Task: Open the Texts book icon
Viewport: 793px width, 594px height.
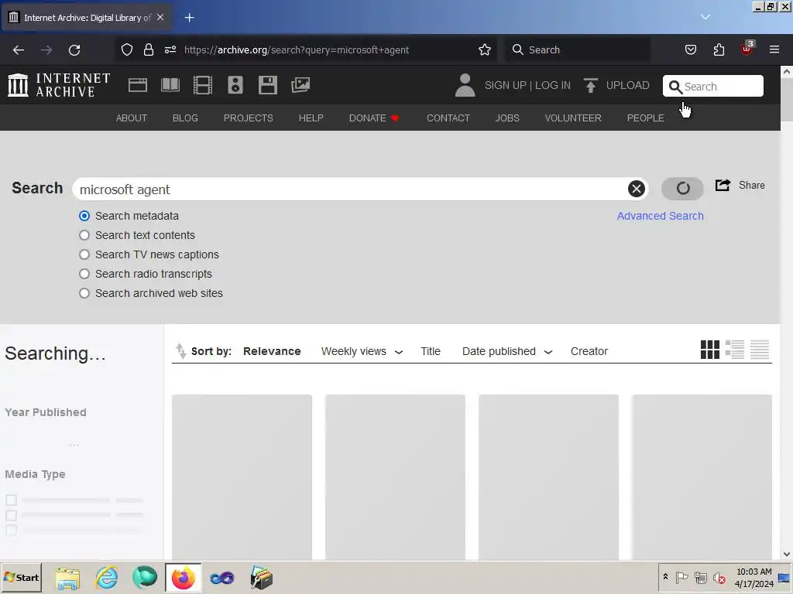Action: pyautogui.click(x=170, y=85)
